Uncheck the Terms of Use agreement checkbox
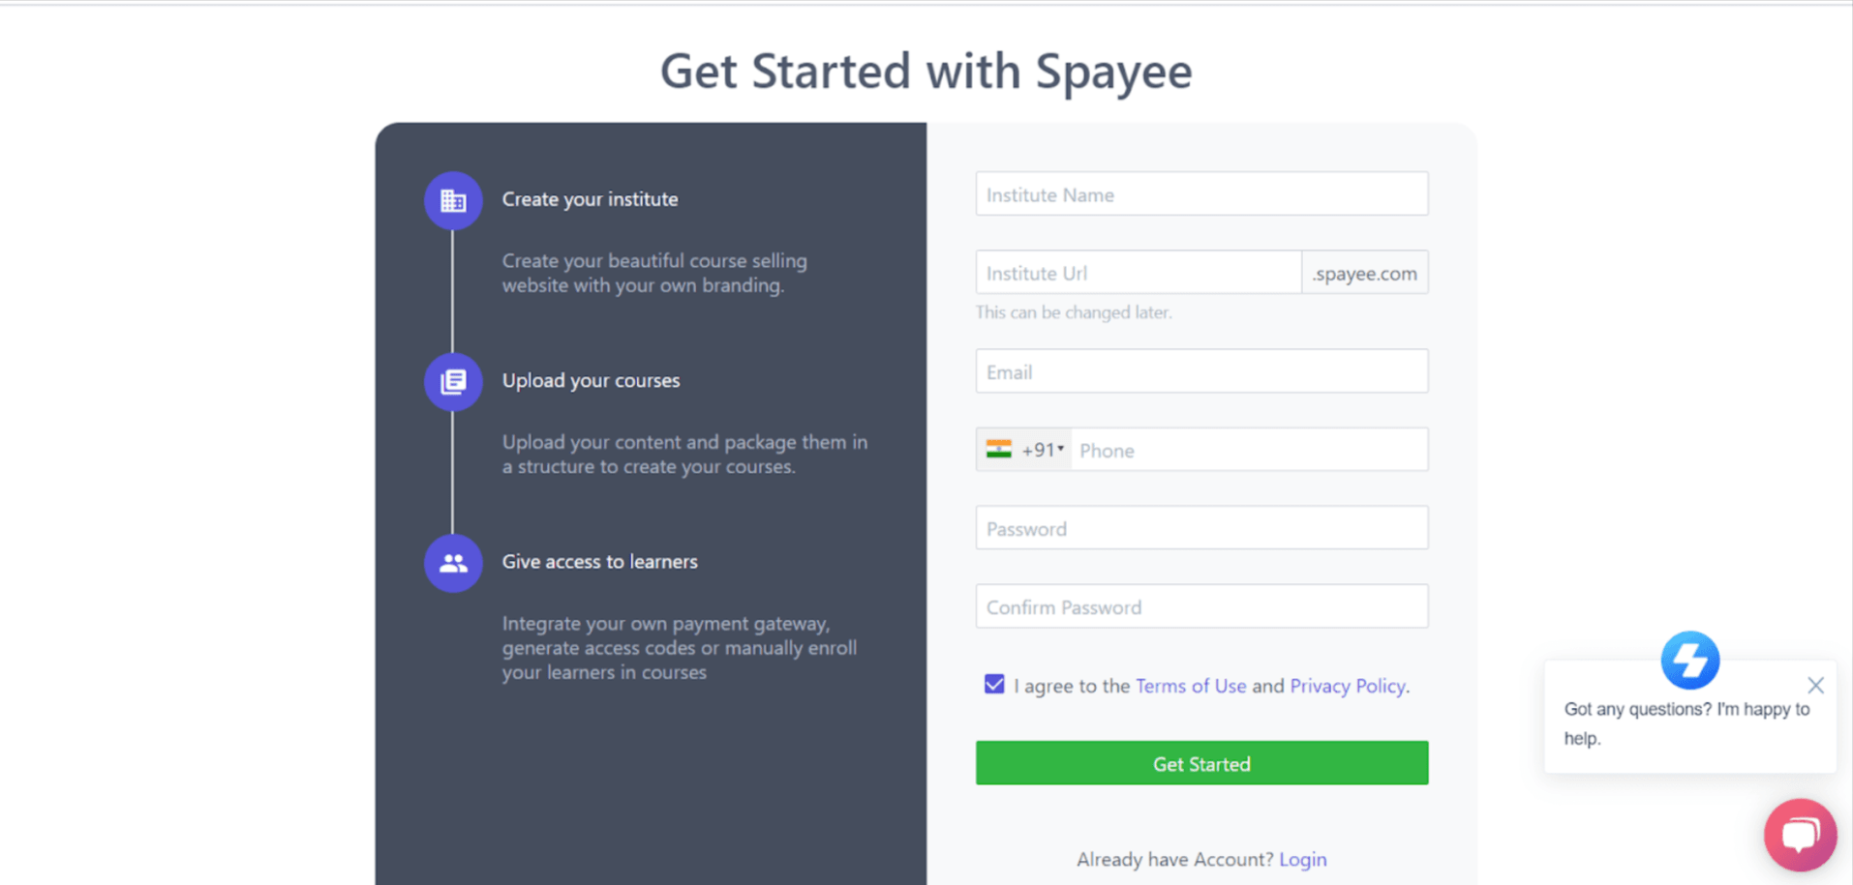The height and width of the screenshot is (885, 1853). click(994, 685)
